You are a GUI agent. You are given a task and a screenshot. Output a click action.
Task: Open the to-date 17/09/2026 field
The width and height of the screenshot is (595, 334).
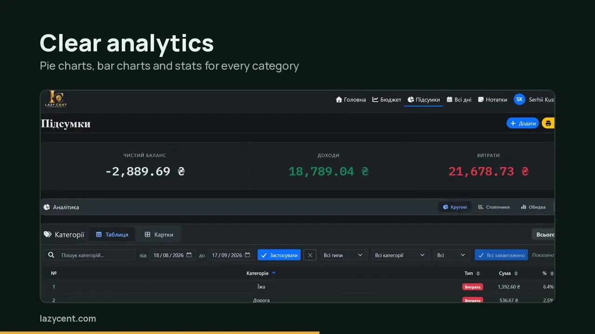(231, 255)
